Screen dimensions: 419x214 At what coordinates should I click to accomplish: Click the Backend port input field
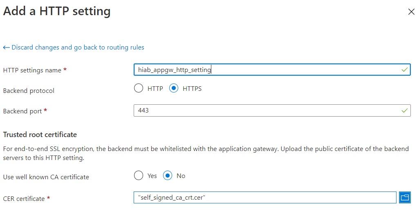coord(266,110)
